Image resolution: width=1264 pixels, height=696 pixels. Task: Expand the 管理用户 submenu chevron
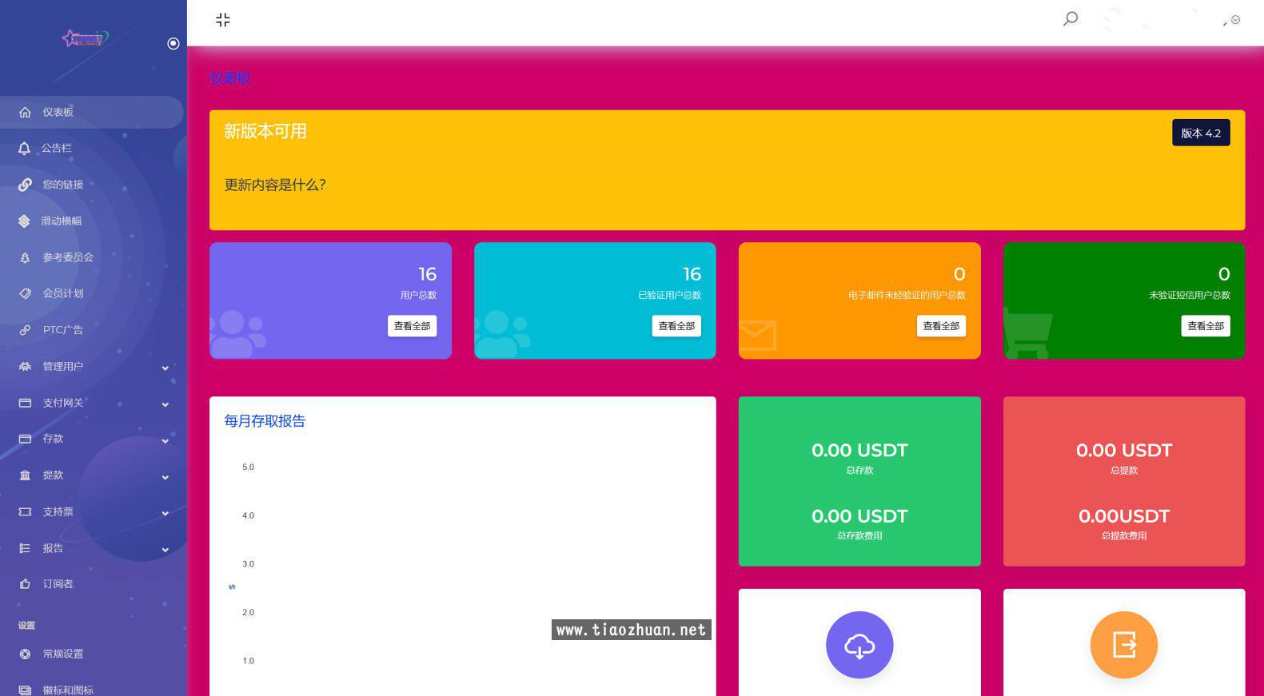[x=165, y=368]
